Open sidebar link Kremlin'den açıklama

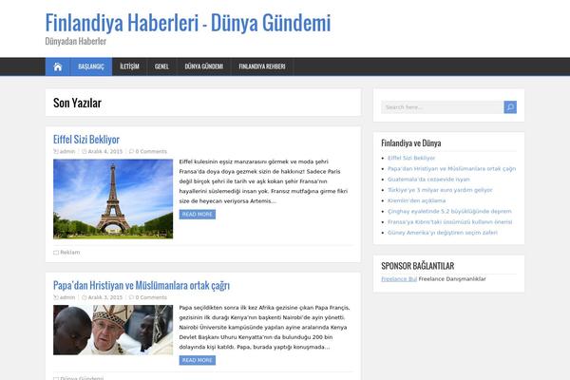[416, 200]
